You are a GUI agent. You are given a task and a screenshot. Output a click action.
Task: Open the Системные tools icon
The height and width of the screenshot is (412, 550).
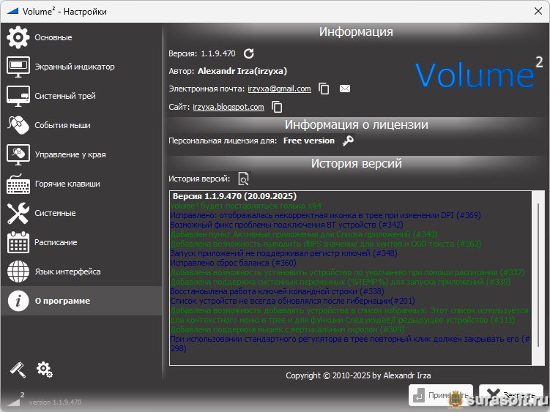pyautogui.click(x=18, y=213)
